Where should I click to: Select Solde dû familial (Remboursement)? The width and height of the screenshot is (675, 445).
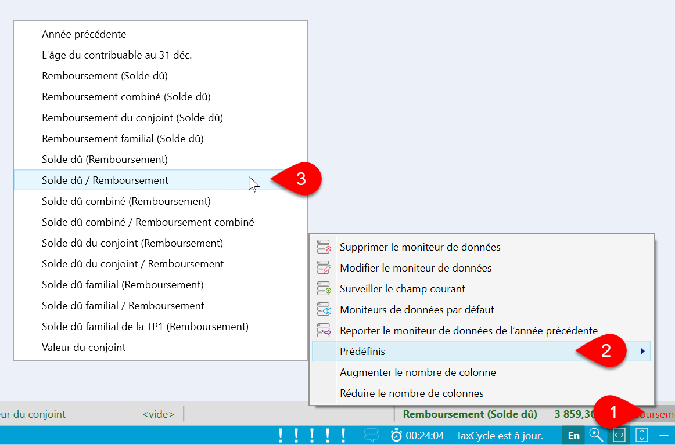pos(161,285)
